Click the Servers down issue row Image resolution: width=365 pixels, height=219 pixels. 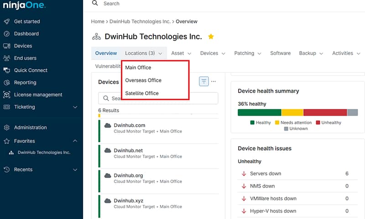297,174
